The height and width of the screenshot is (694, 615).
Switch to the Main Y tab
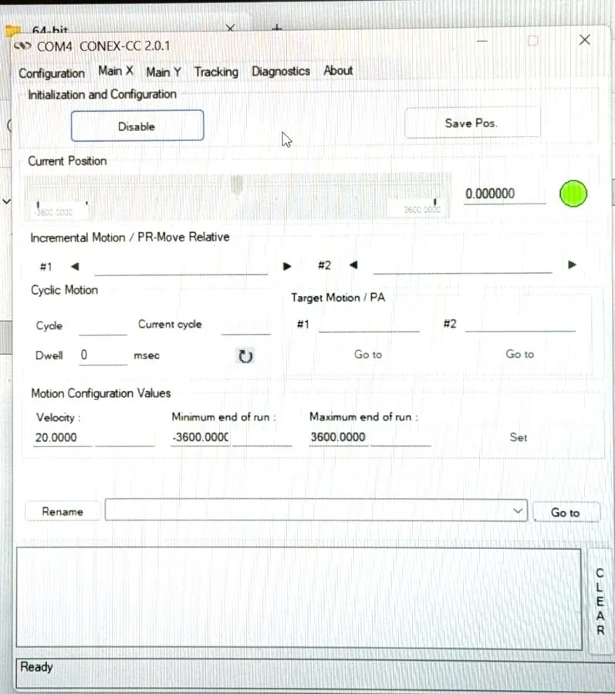[164, 72]
